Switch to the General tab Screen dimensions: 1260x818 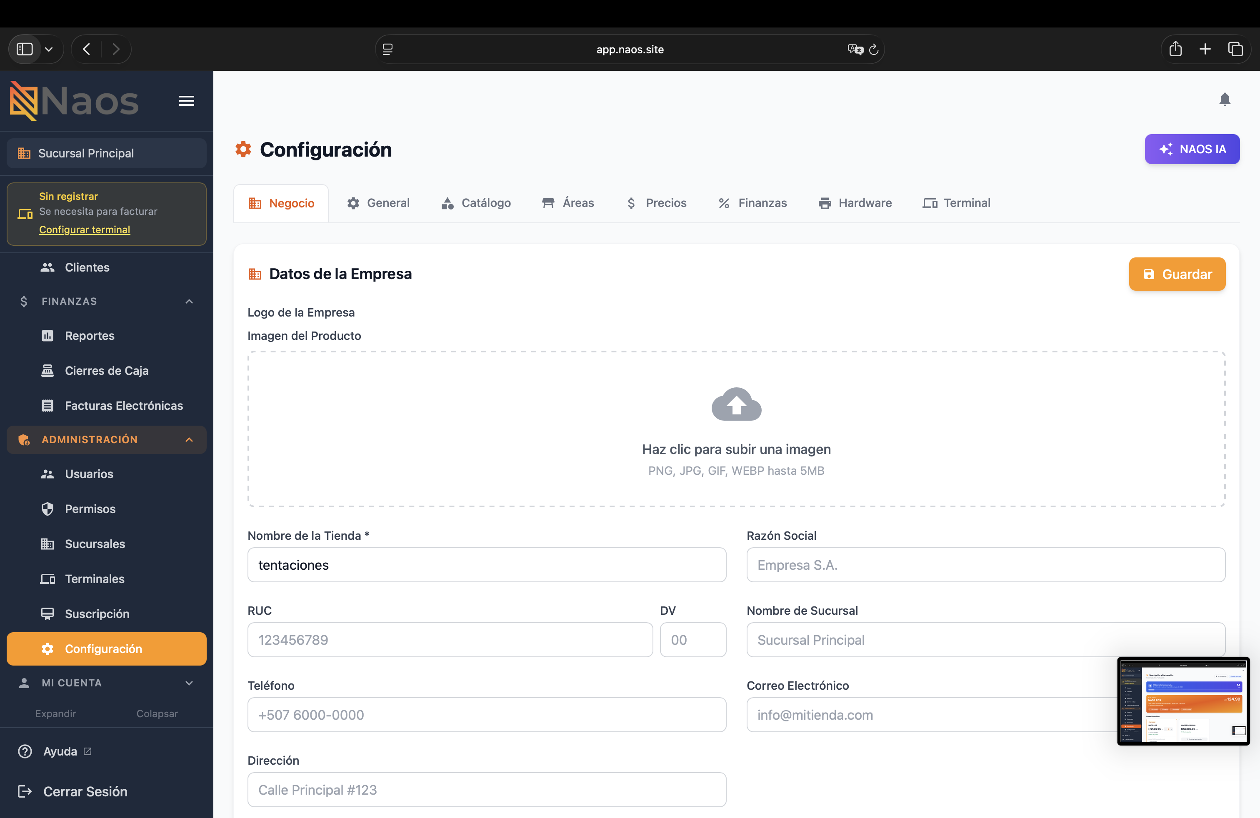click(x=378, y=203)
